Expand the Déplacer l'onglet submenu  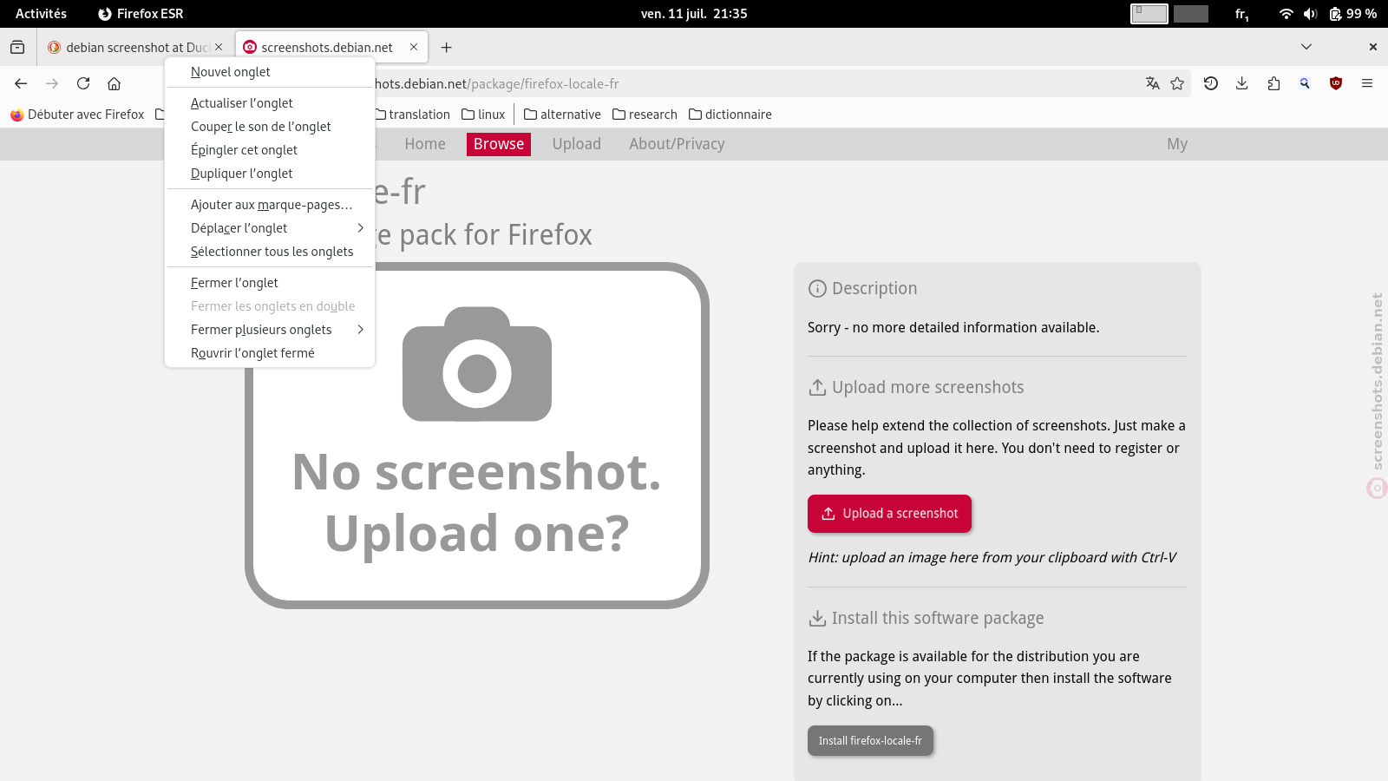click(270, 228)
